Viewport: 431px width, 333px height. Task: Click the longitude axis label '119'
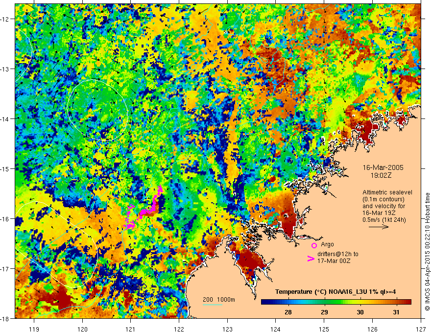tap(34, 329)
